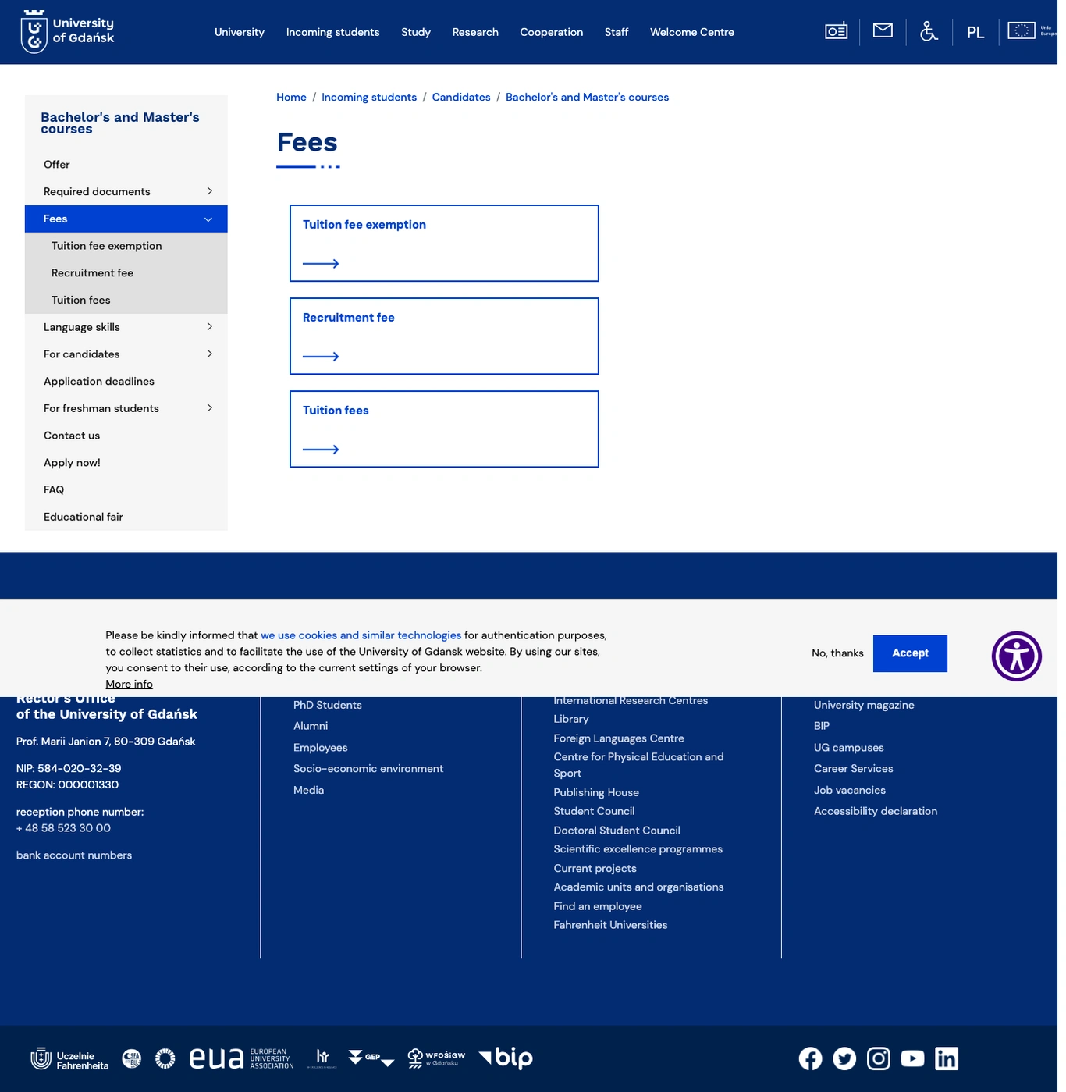Click More info in cookie banner
This screenshot has width=1066, height=1092.
(130, 685)
